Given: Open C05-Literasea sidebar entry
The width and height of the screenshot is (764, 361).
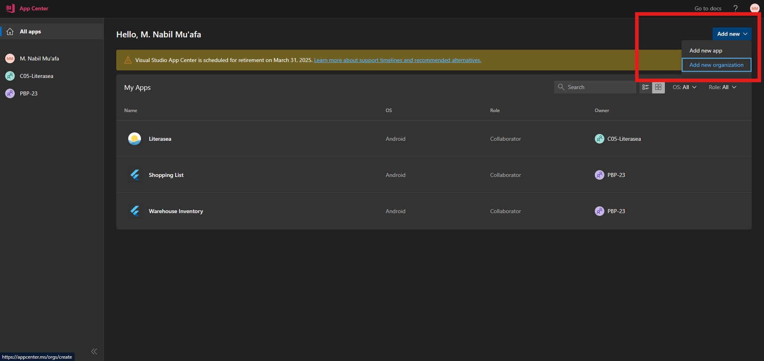Looking at the screenshot, I should 52,76.
